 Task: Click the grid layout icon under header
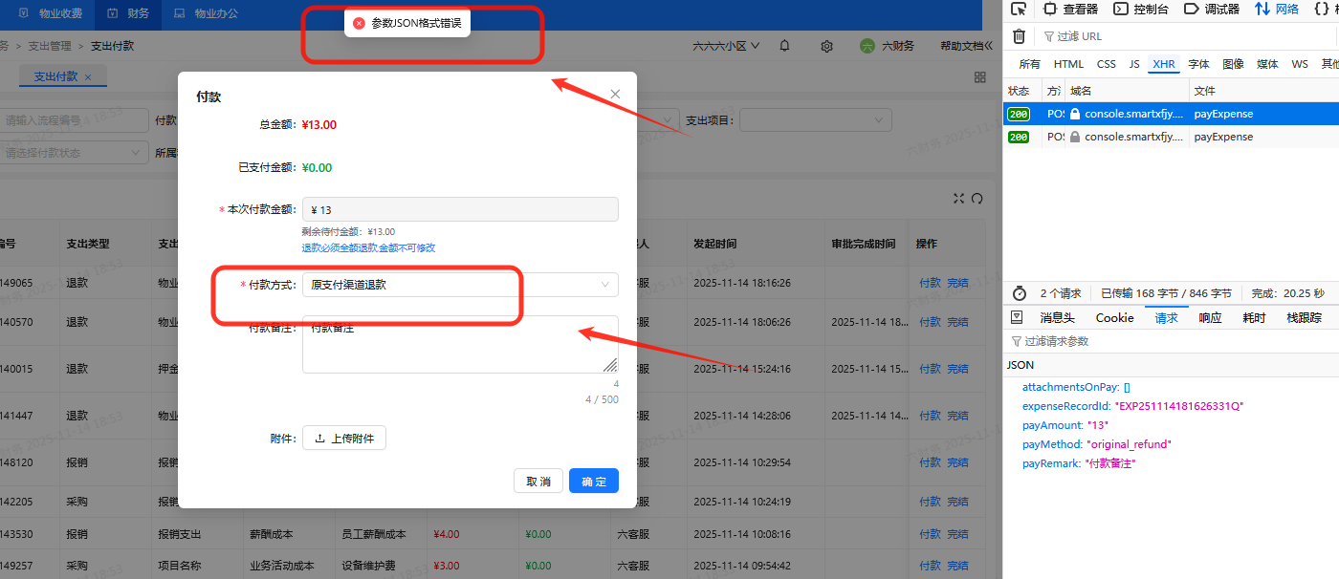coord(979,77)
